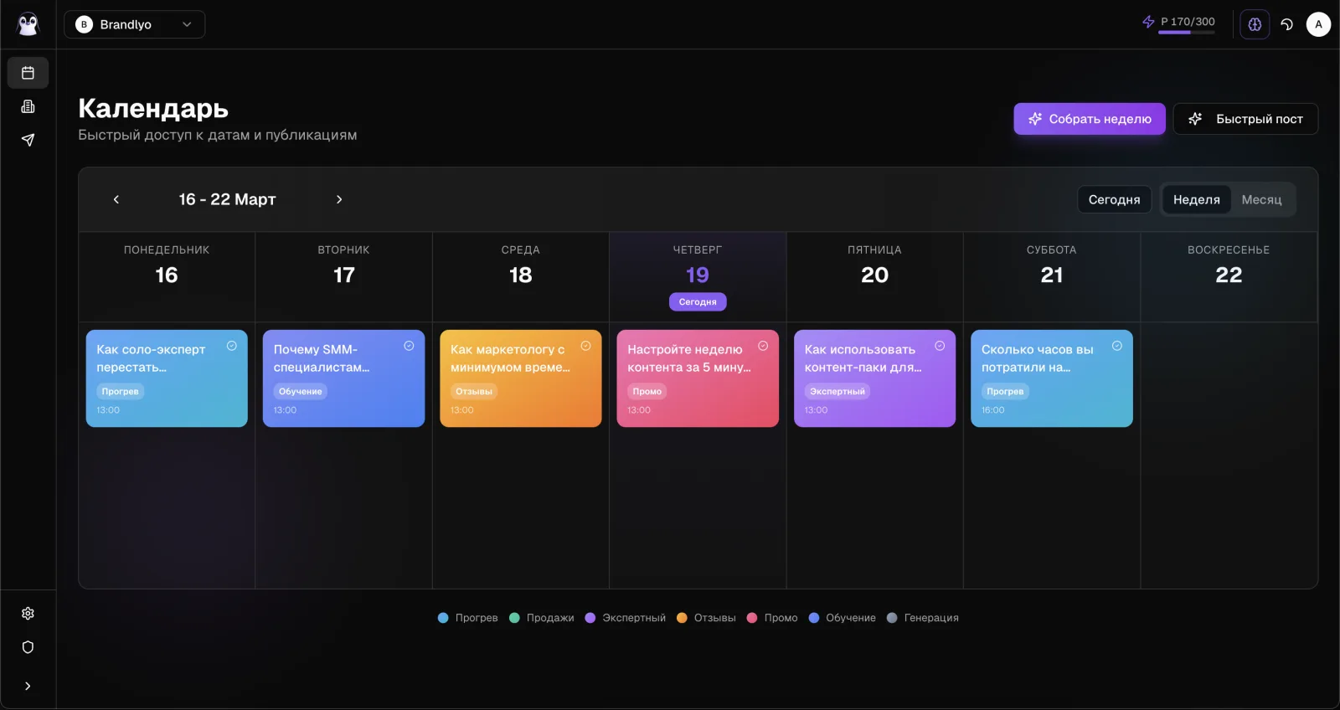
Task: Open the Brandlyo workspace dropdown
Action: coord(135,24)
